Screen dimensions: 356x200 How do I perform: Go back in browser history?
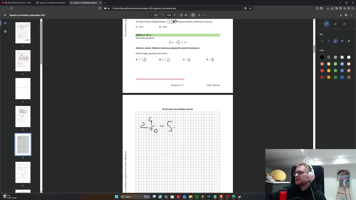click(x=3, y=8)
